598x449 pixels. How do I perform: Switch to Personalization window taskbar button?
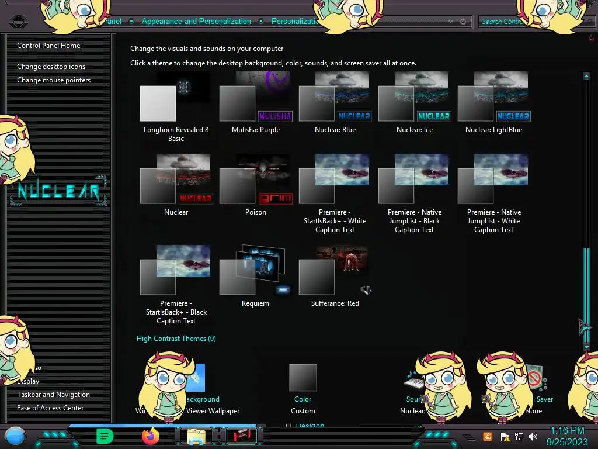pos(242,436)
